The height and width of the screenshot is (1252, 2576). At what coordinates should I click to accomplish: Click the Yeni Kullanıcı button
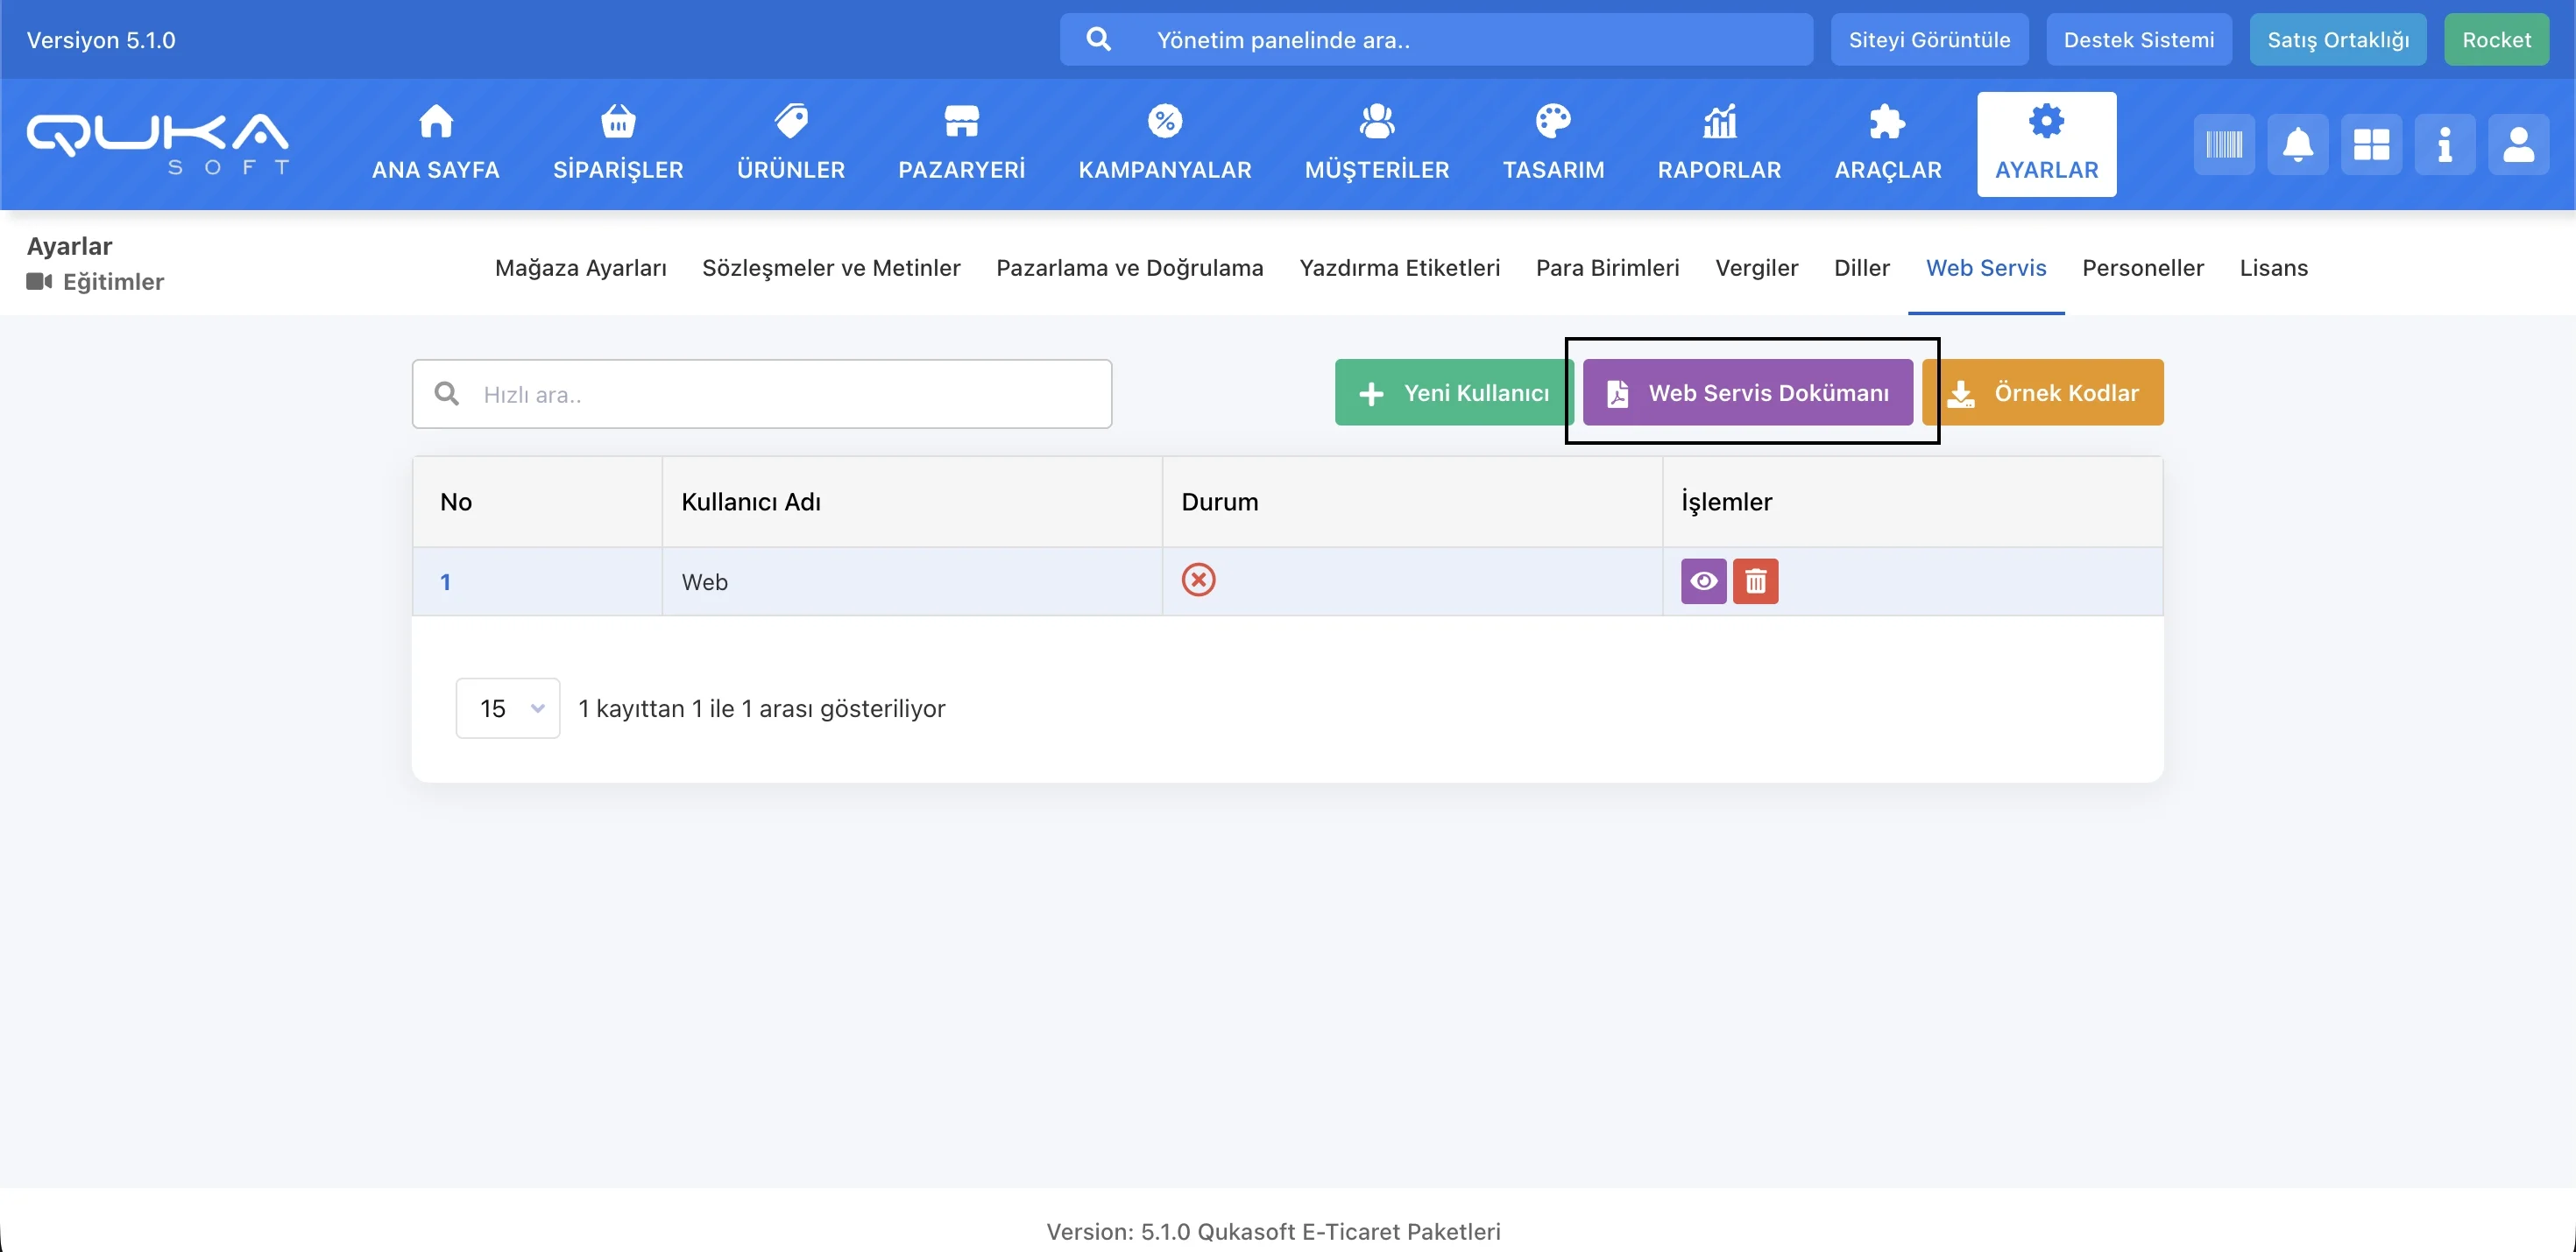(1452, 393)
